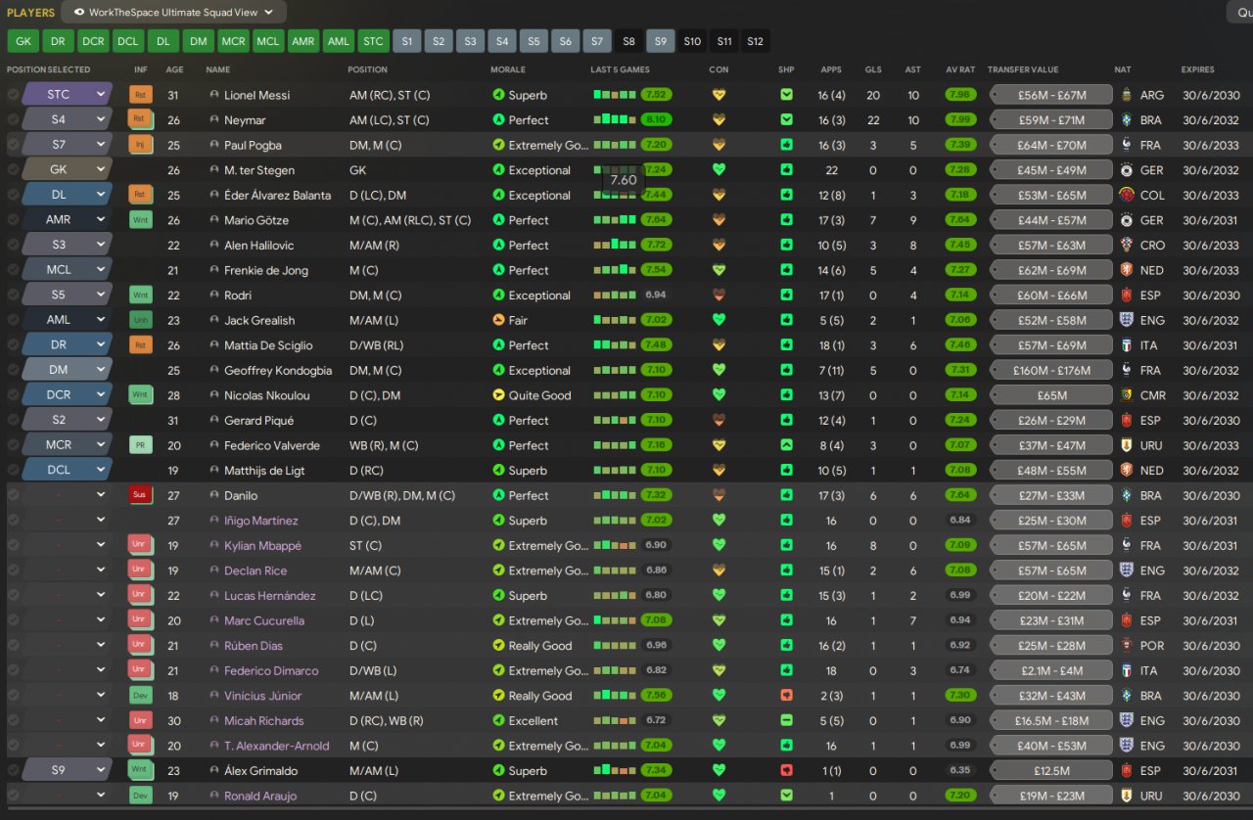Open the DM position dropdown for Geoffrey Kondogbia
Viewport: 1253px width, 820px height.
click(x=67, y=370)
